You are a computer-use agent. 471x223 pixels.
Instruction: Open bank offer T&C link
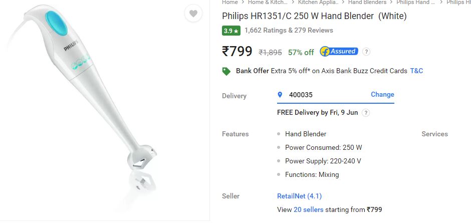pyautogui.click(x=416, y=71)
